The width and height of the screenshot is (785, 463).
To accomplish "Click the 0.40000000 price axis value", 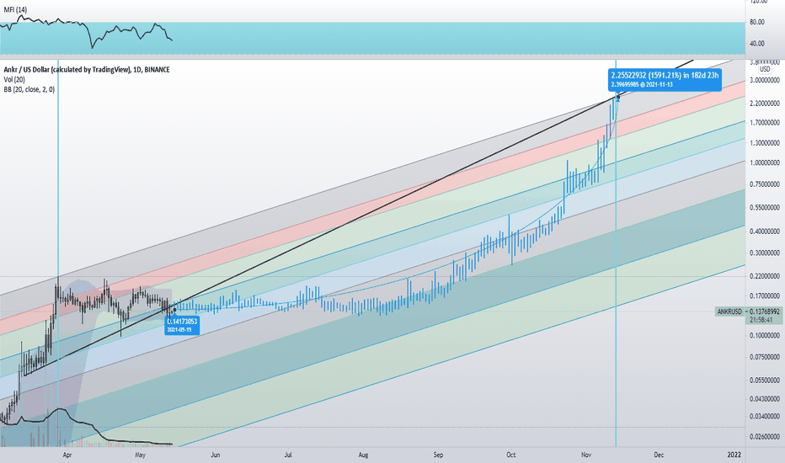I will coord(765,231).
